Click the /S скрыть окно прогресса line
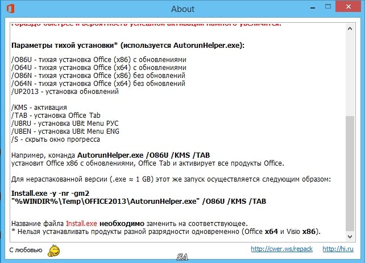365x263 pixels. coord(56,139)
